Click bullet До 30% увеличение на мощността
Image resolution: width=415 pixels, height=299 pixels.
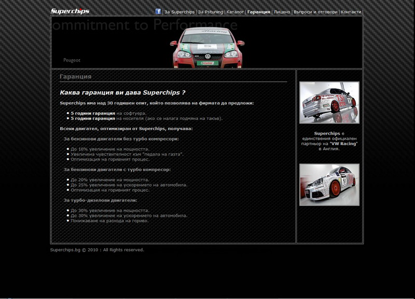point(110,210)
